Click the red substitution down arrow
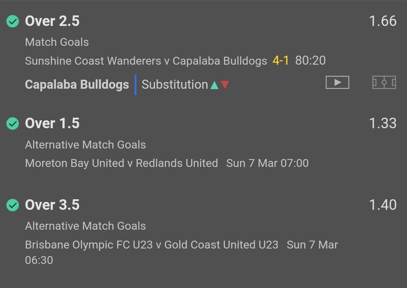The width and height of the screenshot is (407, 288). [225, 85]
